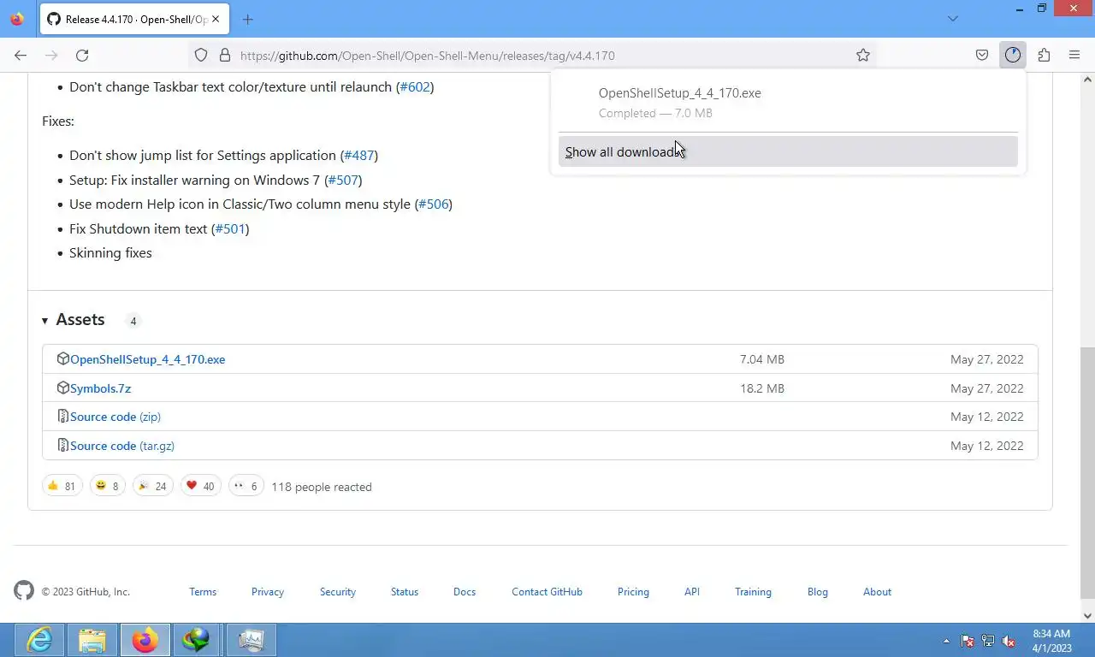Viewport: 1095px width, 657px height.
Task: Open the Docs footer link
Action: point(465,592)
